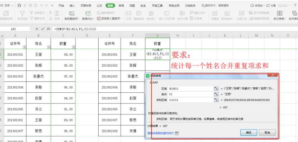Click the Print Preview icon
The image size is (298, 142).
pos(36,5)
